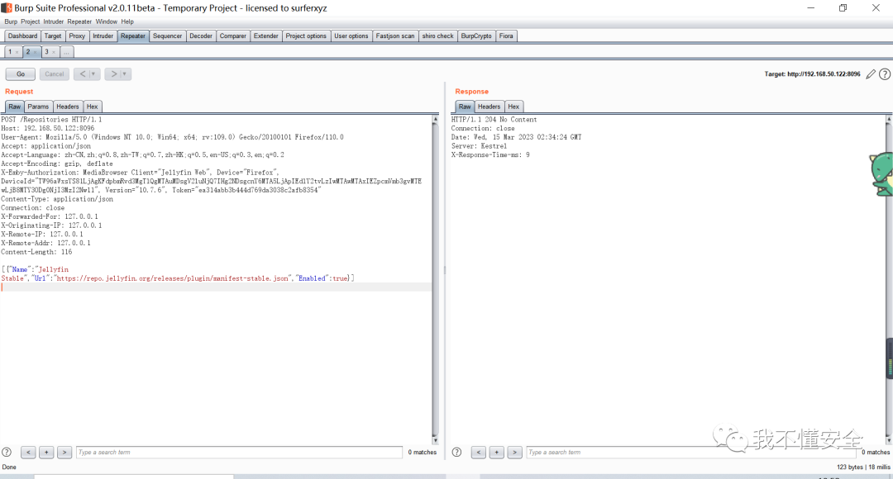Open the Fiora tab
This screenshot has width=893, height=479.
click(x=506, y=36)
